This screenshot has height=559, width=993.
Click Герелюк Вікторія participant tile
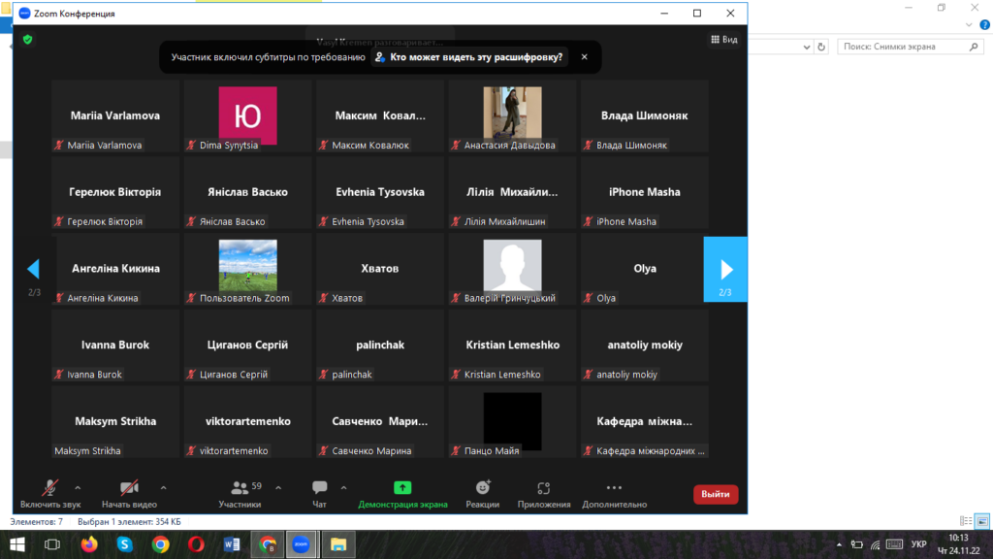point(115,193)
